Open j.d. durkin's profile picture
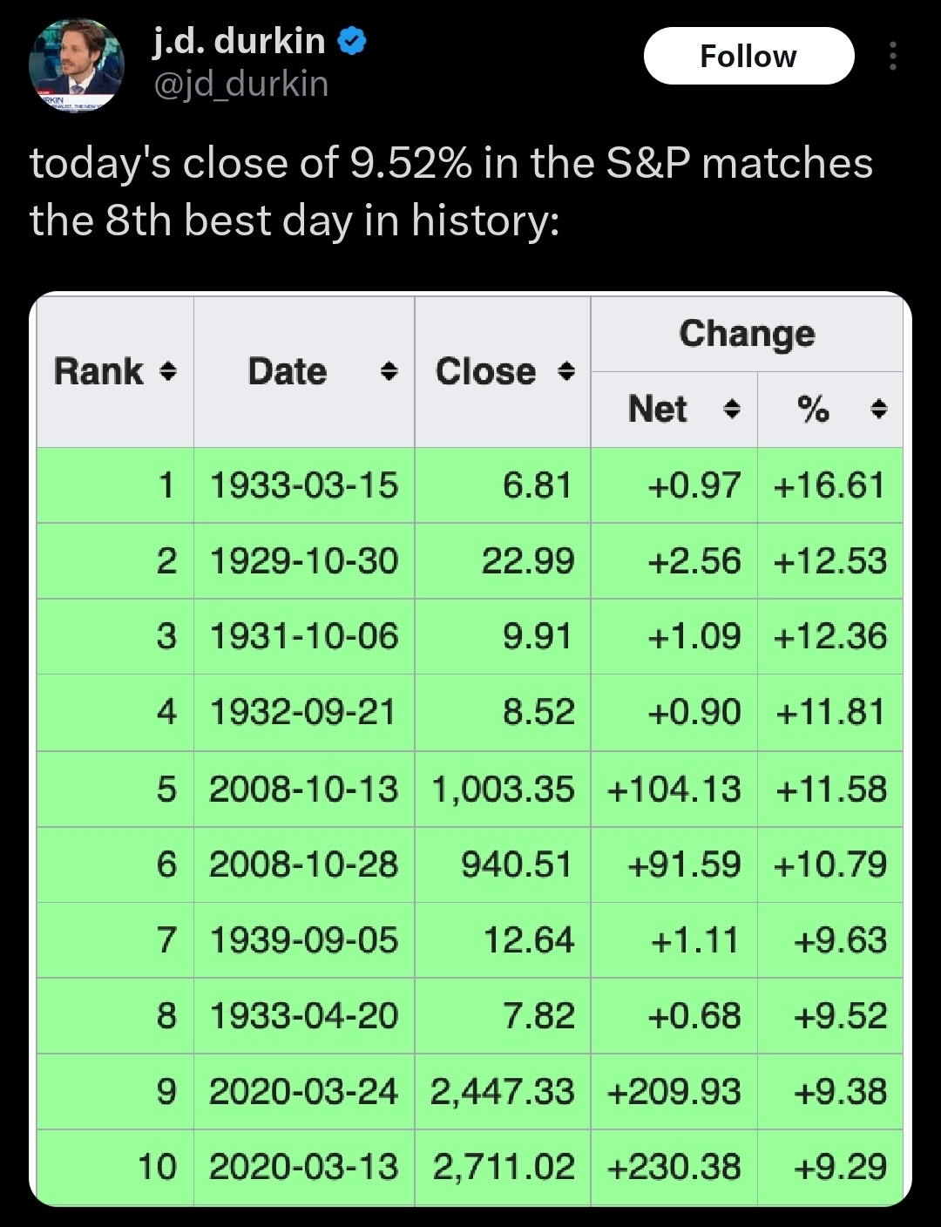The height and width of the screenshot is (1227, 941). pos(77,64)
